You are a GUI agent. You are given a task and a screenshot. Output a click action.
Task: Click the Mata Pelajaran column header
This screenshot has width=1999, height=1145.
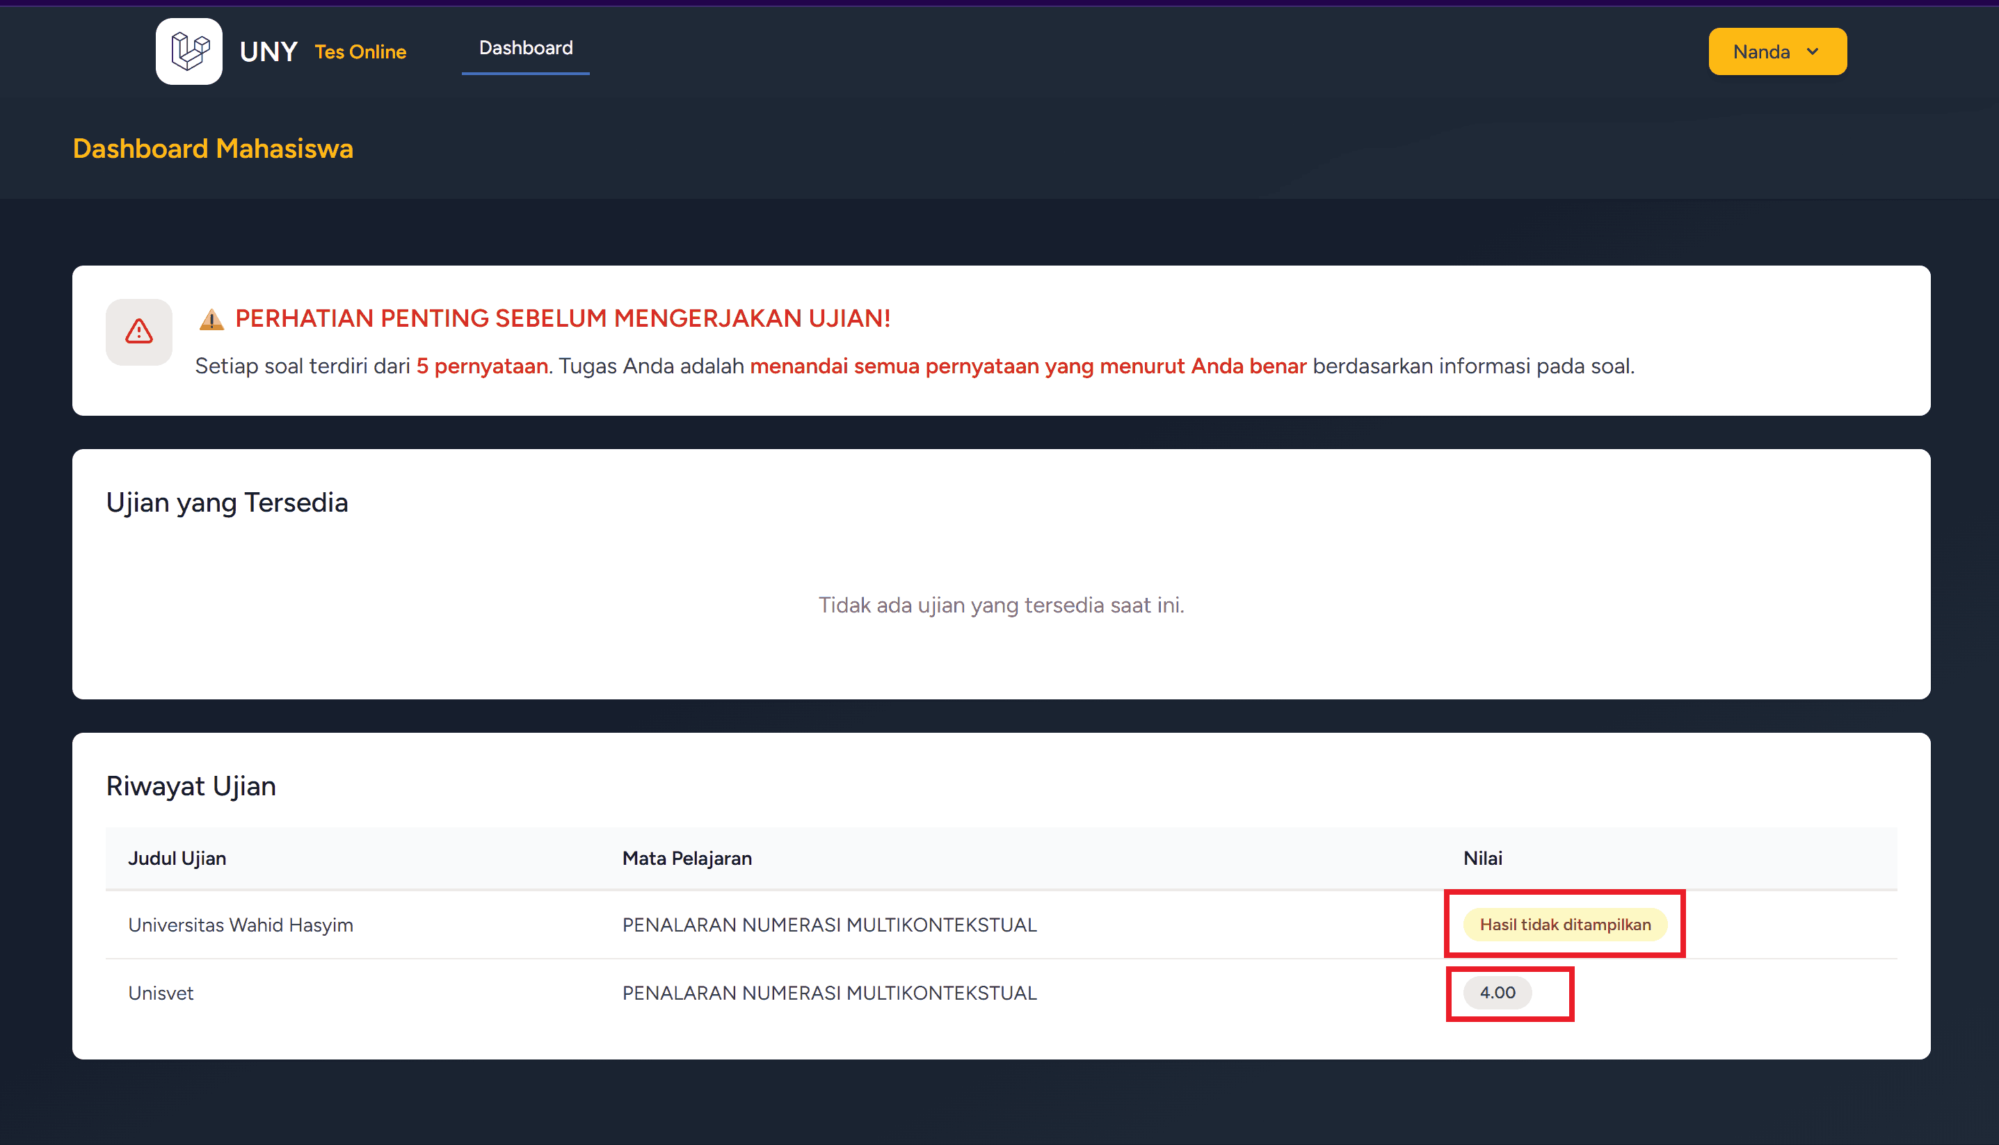pyautogui.click(x=687, y=859)
